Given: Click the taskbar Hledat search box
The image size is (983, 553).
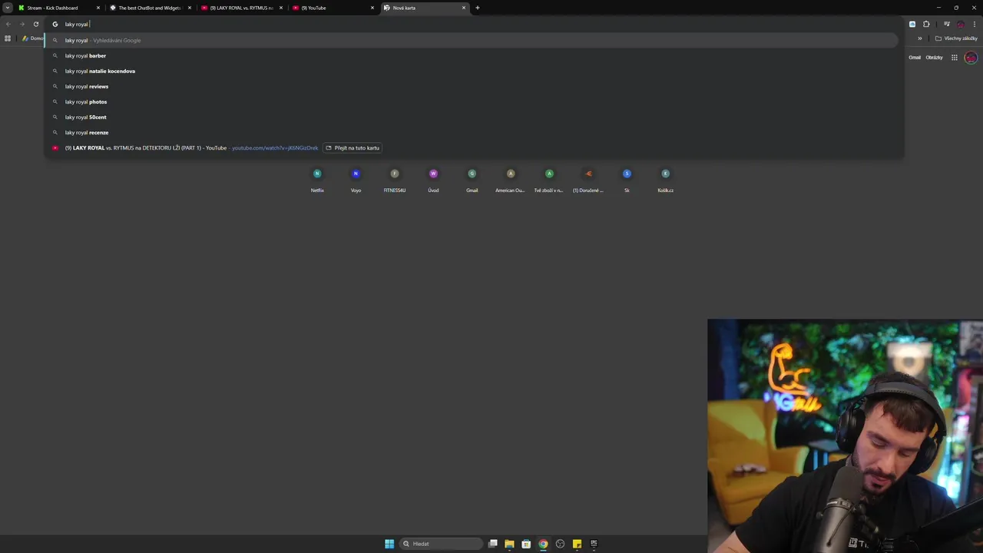Looking at the screenshot, I should [441, 544].
